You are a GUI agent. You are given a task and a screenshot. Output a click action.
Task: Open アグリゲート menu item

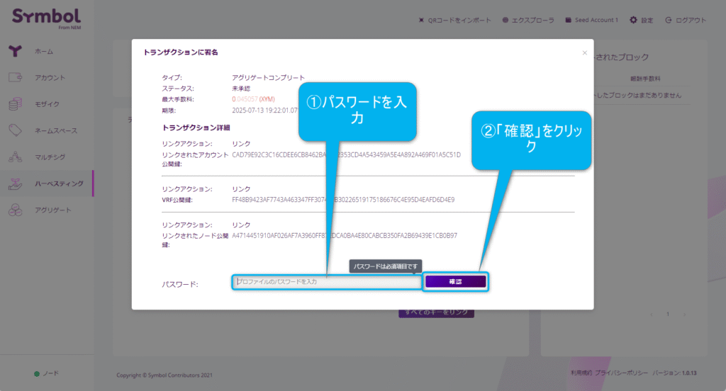pyautogui.click(x=53, y=210)
